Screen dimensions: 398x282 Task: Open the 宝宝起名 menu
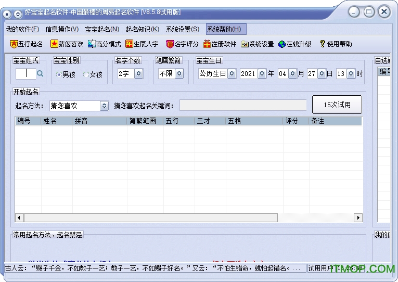102,29
